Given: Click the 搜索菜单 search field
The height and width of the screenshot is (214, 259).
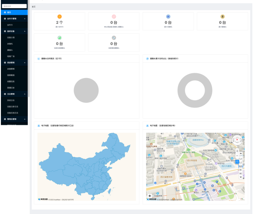Looking at the screenshot, I should click(14, 6).
